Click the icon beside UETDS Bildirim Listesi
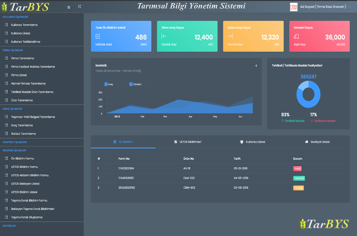Viewport: 357px width, 236px height. [x=6, y=192]
